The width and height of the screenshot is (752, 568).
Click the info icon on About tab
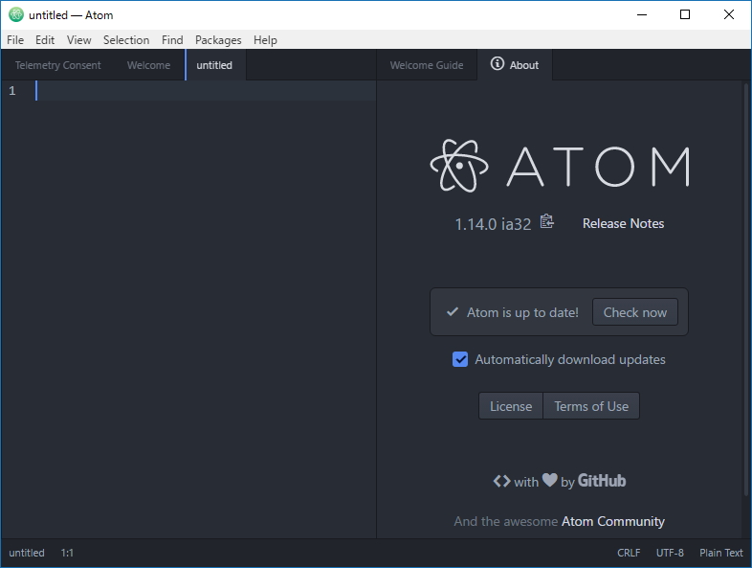pyautogui.click(x=498, y=63)
